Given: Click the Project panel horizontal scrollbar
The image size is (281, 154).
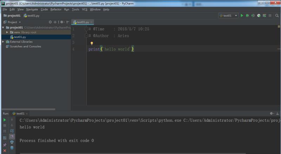Looking at the screenshot, I should 29,109.
